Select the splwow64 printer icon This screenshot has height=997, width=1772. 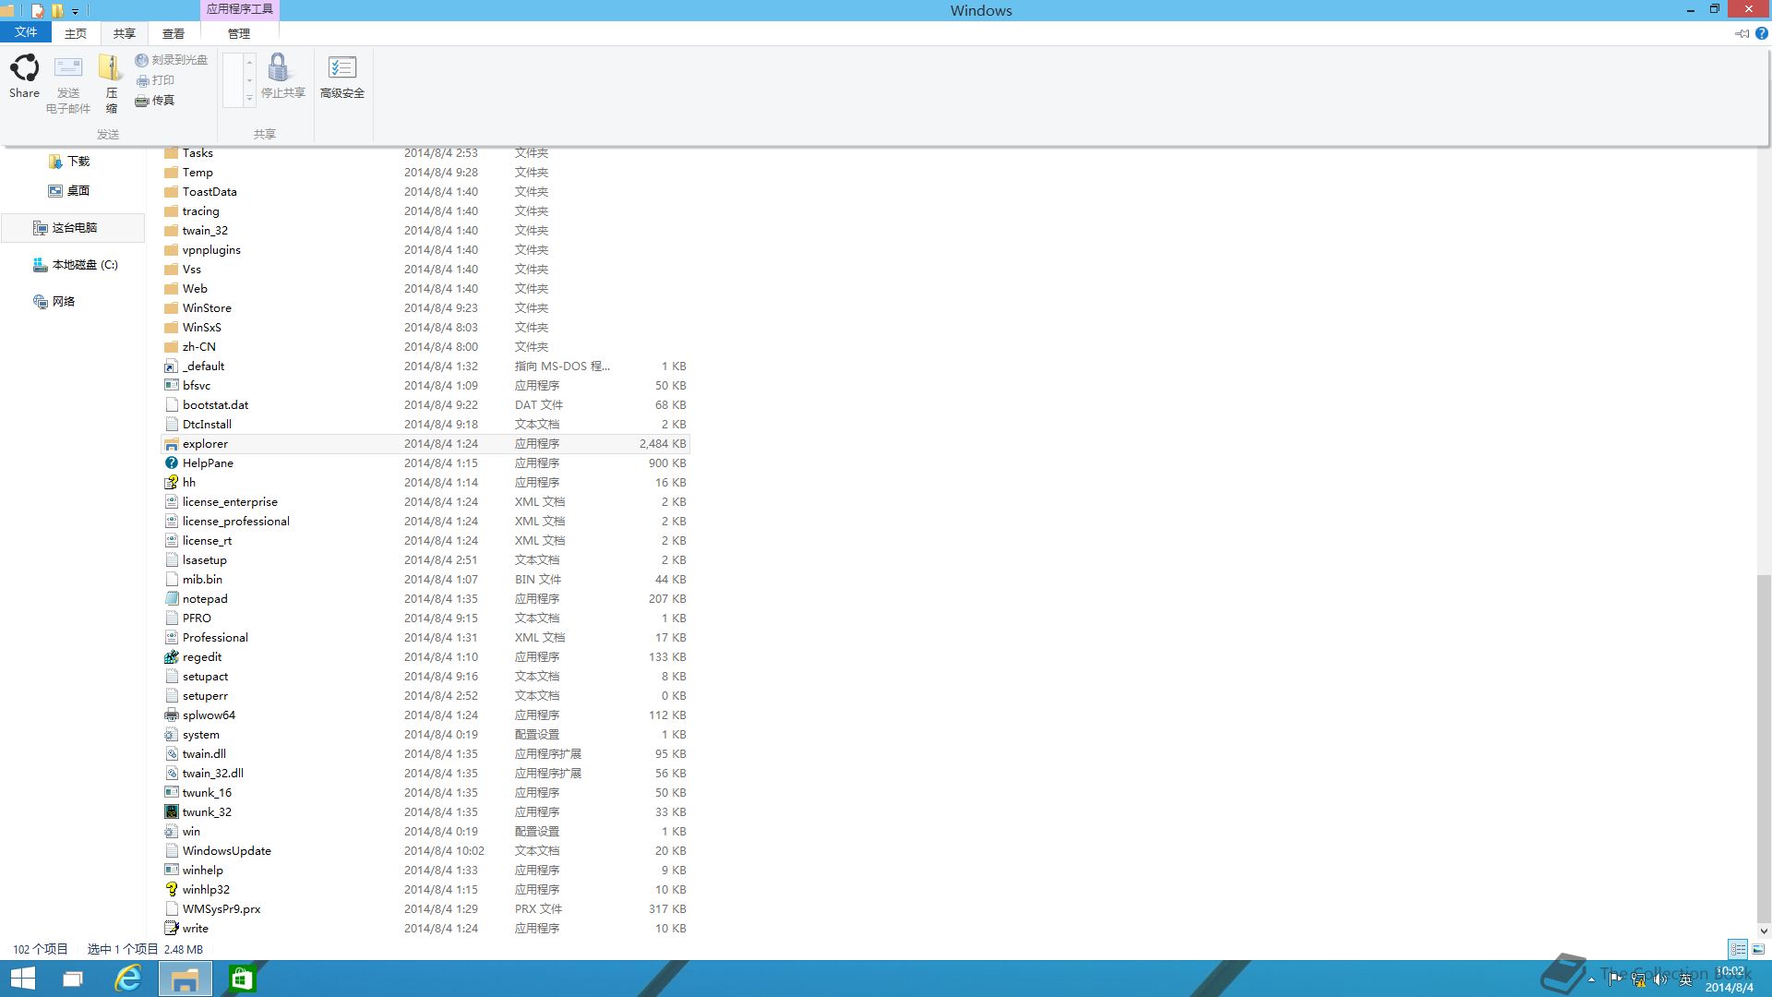(x=172, y=715)
